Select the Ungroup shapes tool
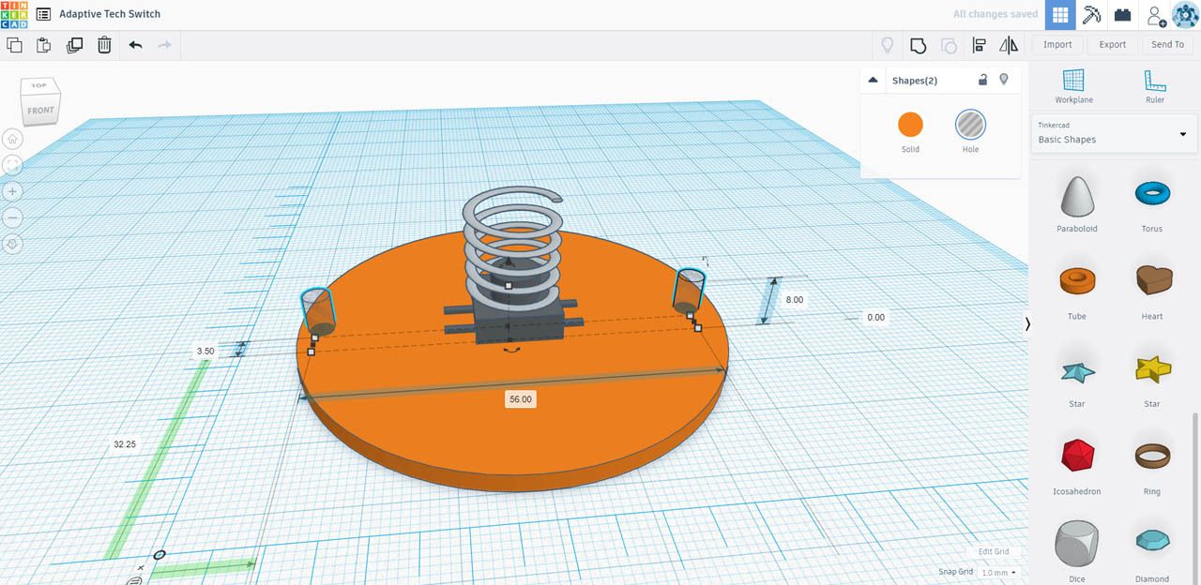Image resolution: width=1201 pixels, height=585 pixels. click(x=948, y=44)
